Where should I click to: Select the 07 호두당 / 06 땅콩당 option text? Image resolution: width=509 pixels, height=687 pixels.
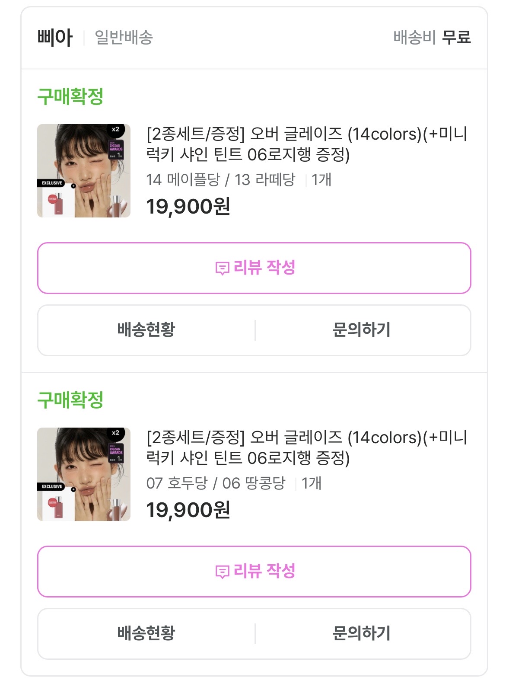[216, 483]
